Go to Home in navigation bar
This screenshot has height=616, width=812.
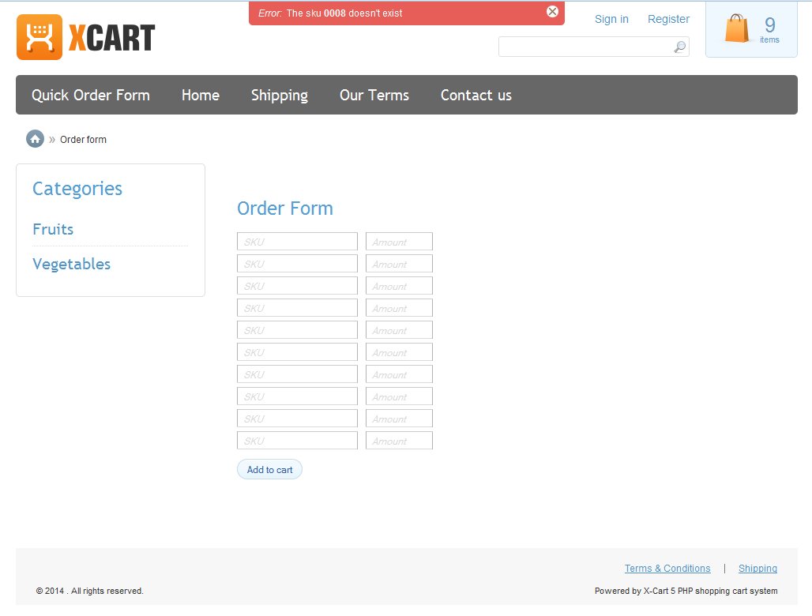tap(201, 96)
